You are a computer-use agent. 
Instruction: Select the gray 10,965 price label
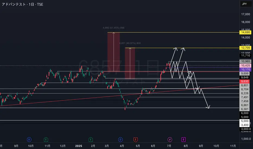[x=245, y=61]
